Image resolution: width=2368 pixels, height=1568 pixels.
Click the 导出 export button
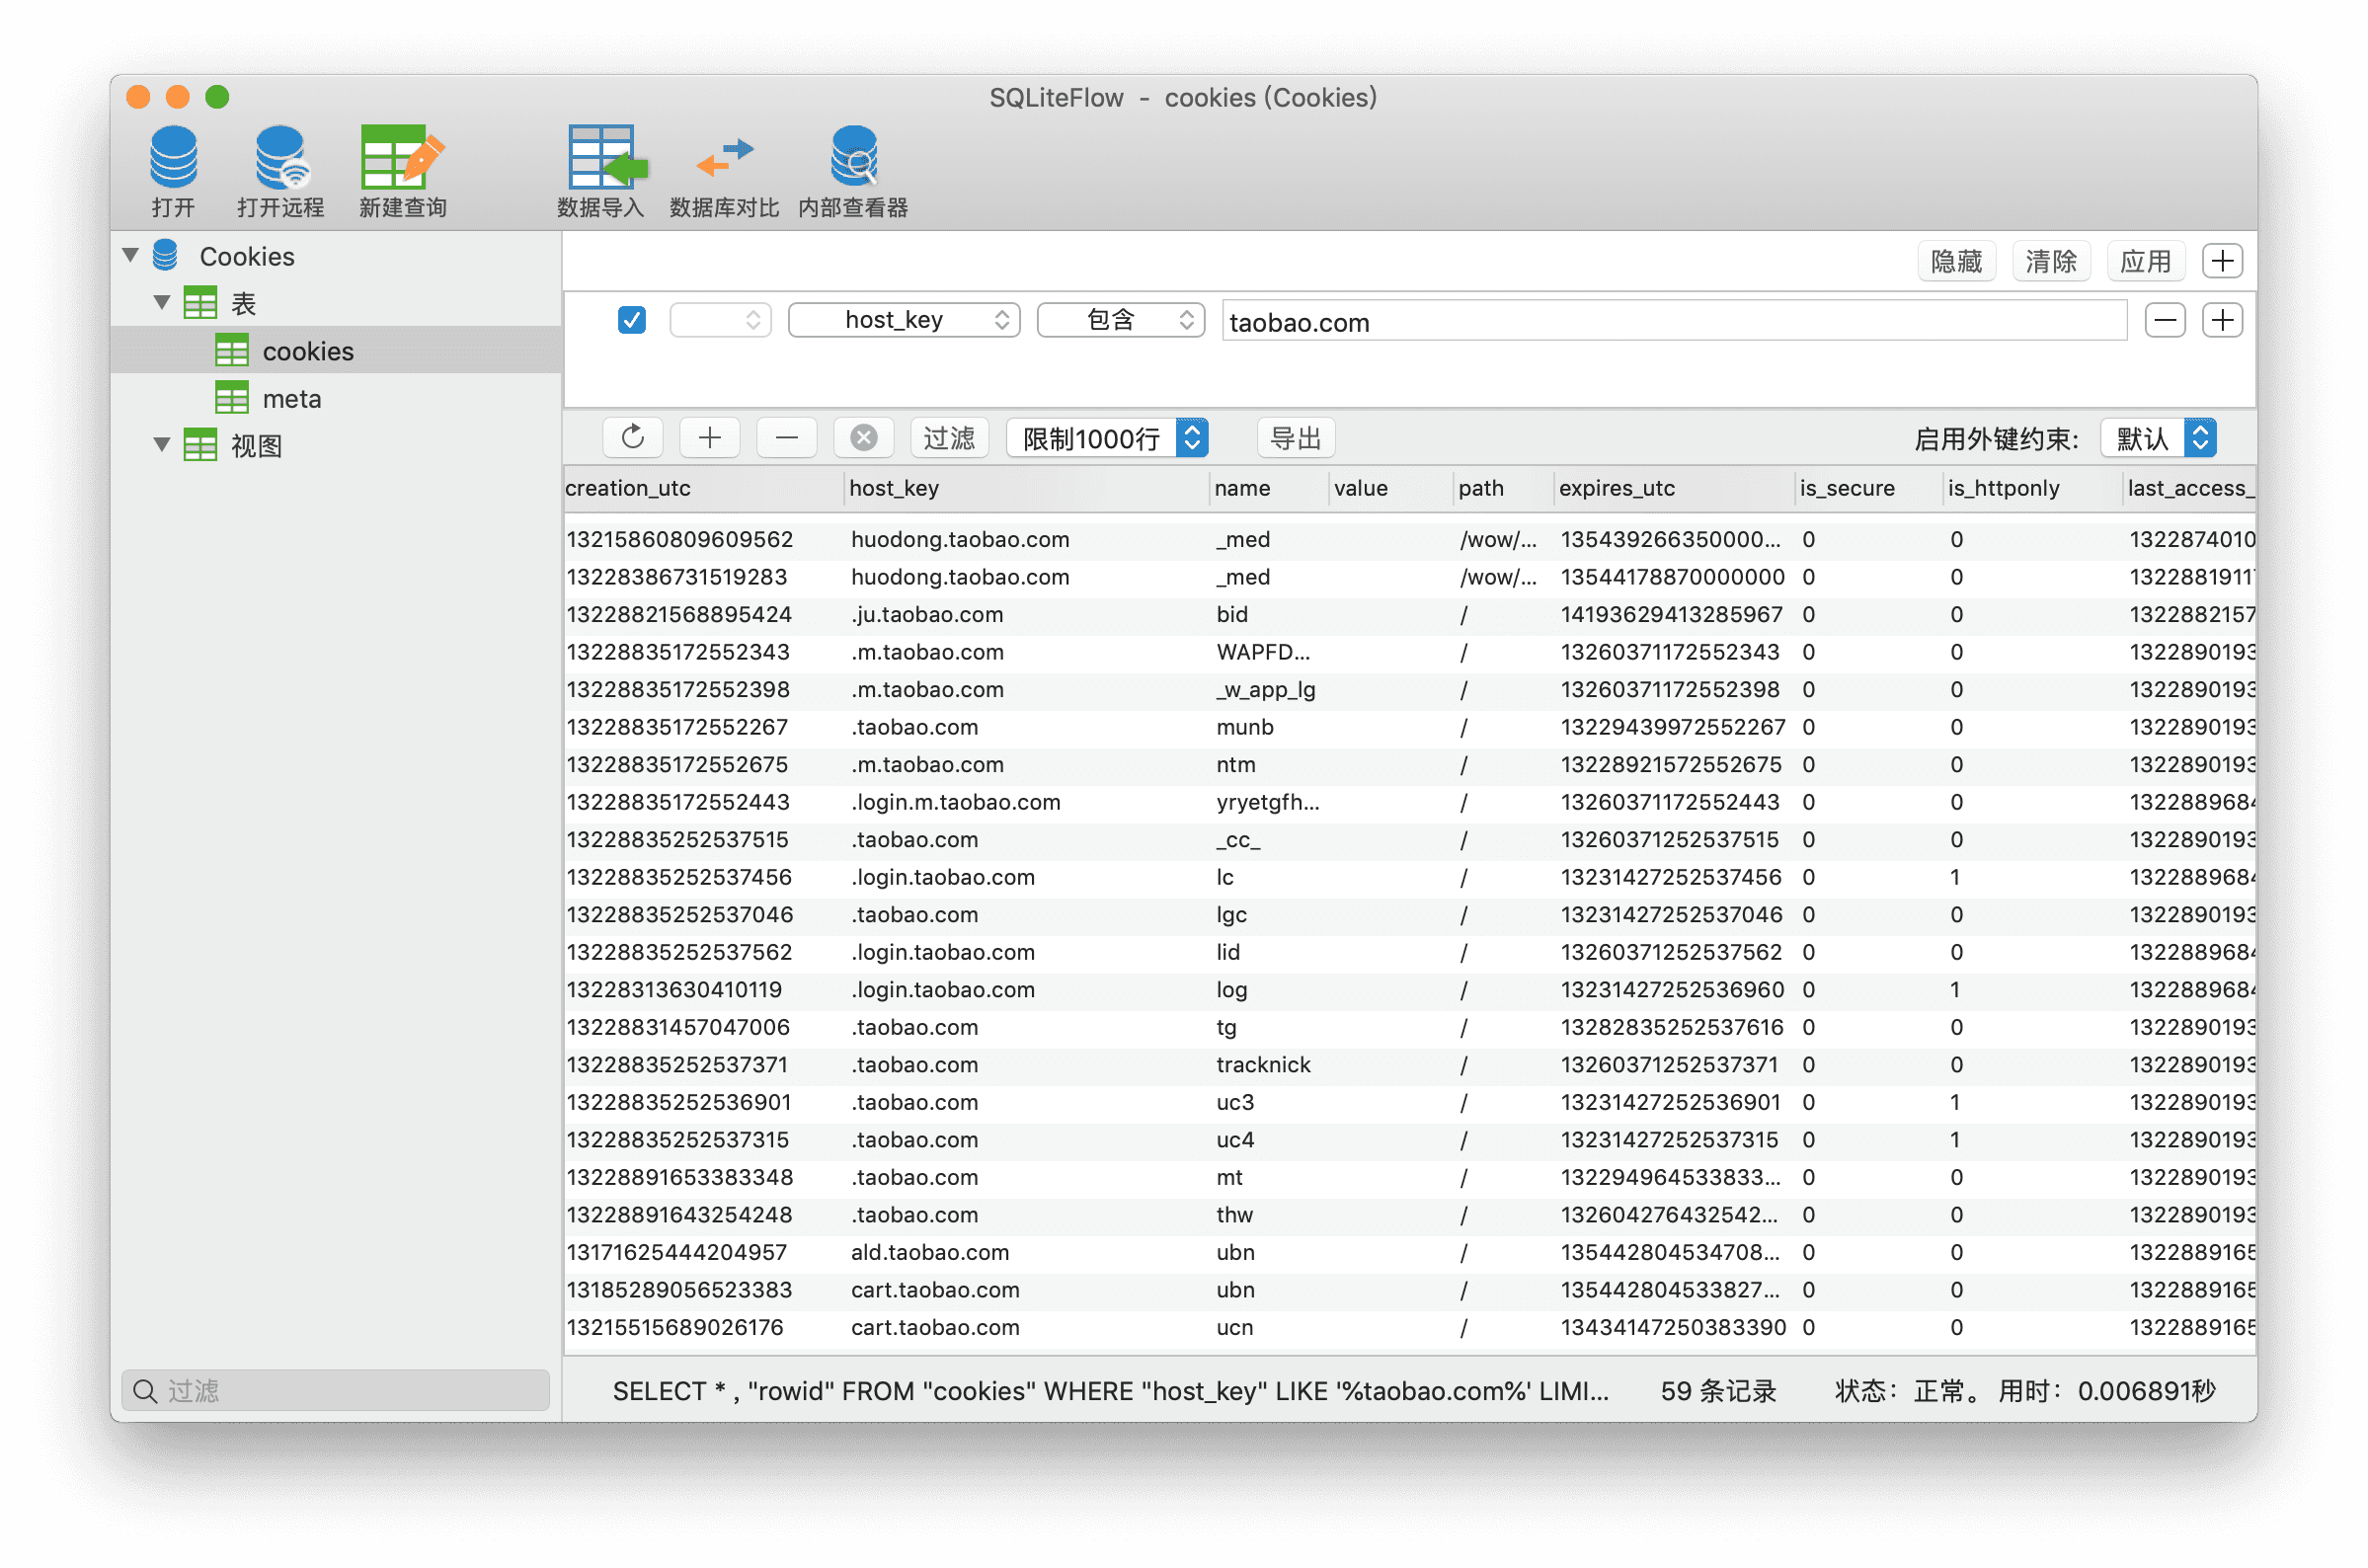point(1295,438)
